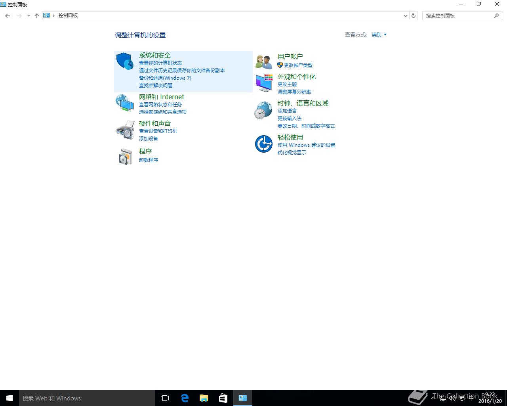Viewport: 507px width, 406px height.
Task: Open the 程序 category
Action: 145,151
